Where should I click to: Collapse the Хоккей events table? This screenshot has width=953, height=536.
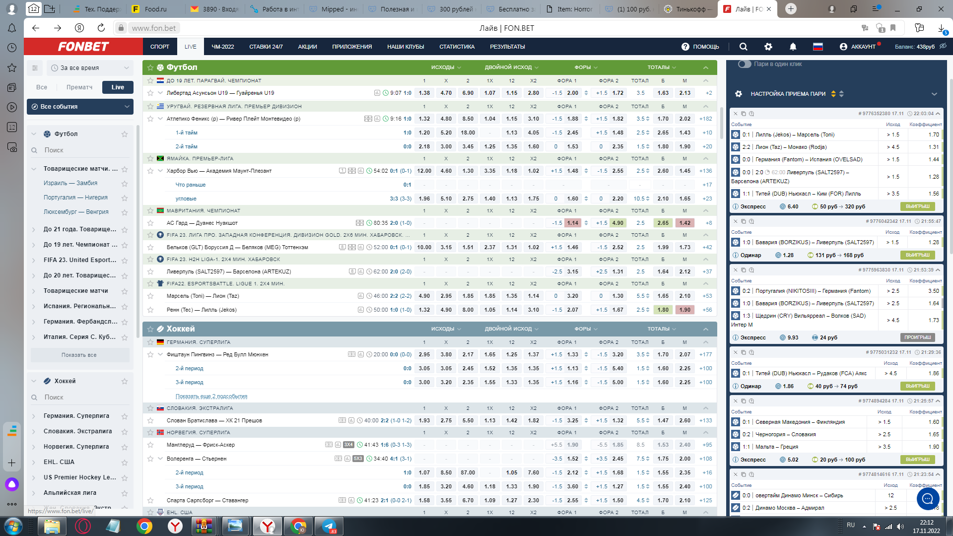(x=706, y=329)
